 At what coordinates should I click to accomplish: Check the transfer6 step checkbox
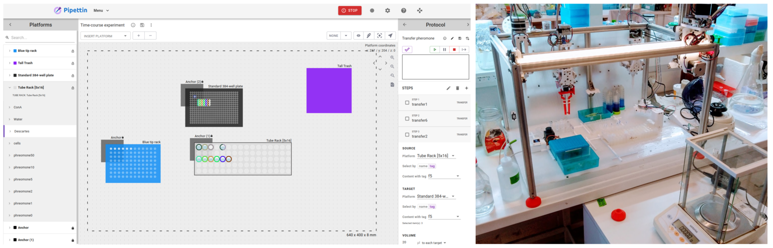tap(407, 118)
